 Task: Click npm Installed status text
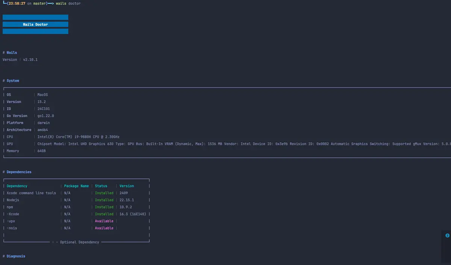tap(104, 207)
